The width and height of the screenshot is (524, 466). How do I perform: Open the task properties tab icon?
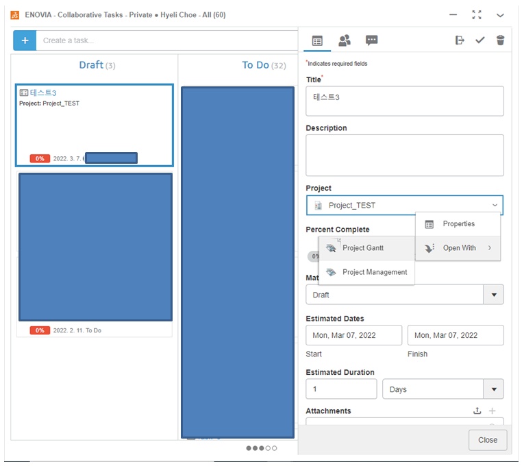click(x=317, y=41)
